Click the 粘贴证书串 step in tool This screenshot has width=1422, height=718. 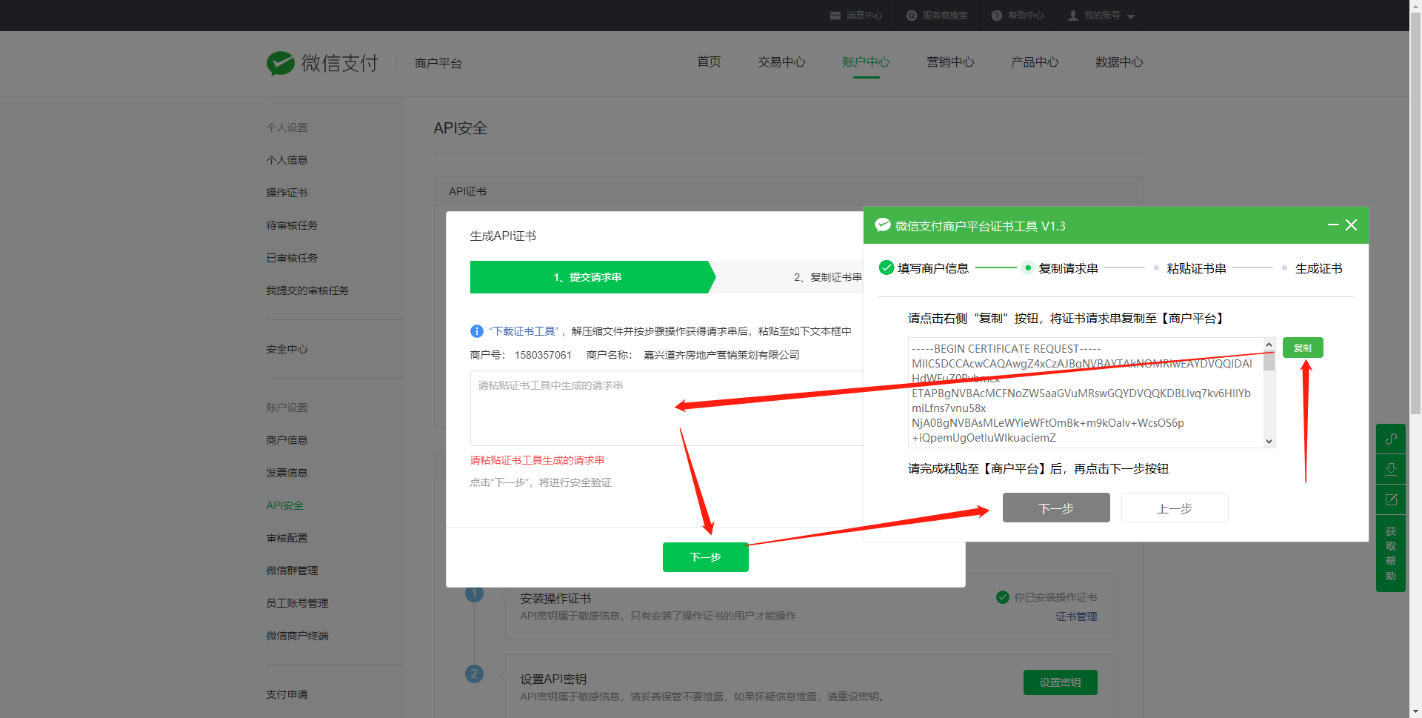1189,268
